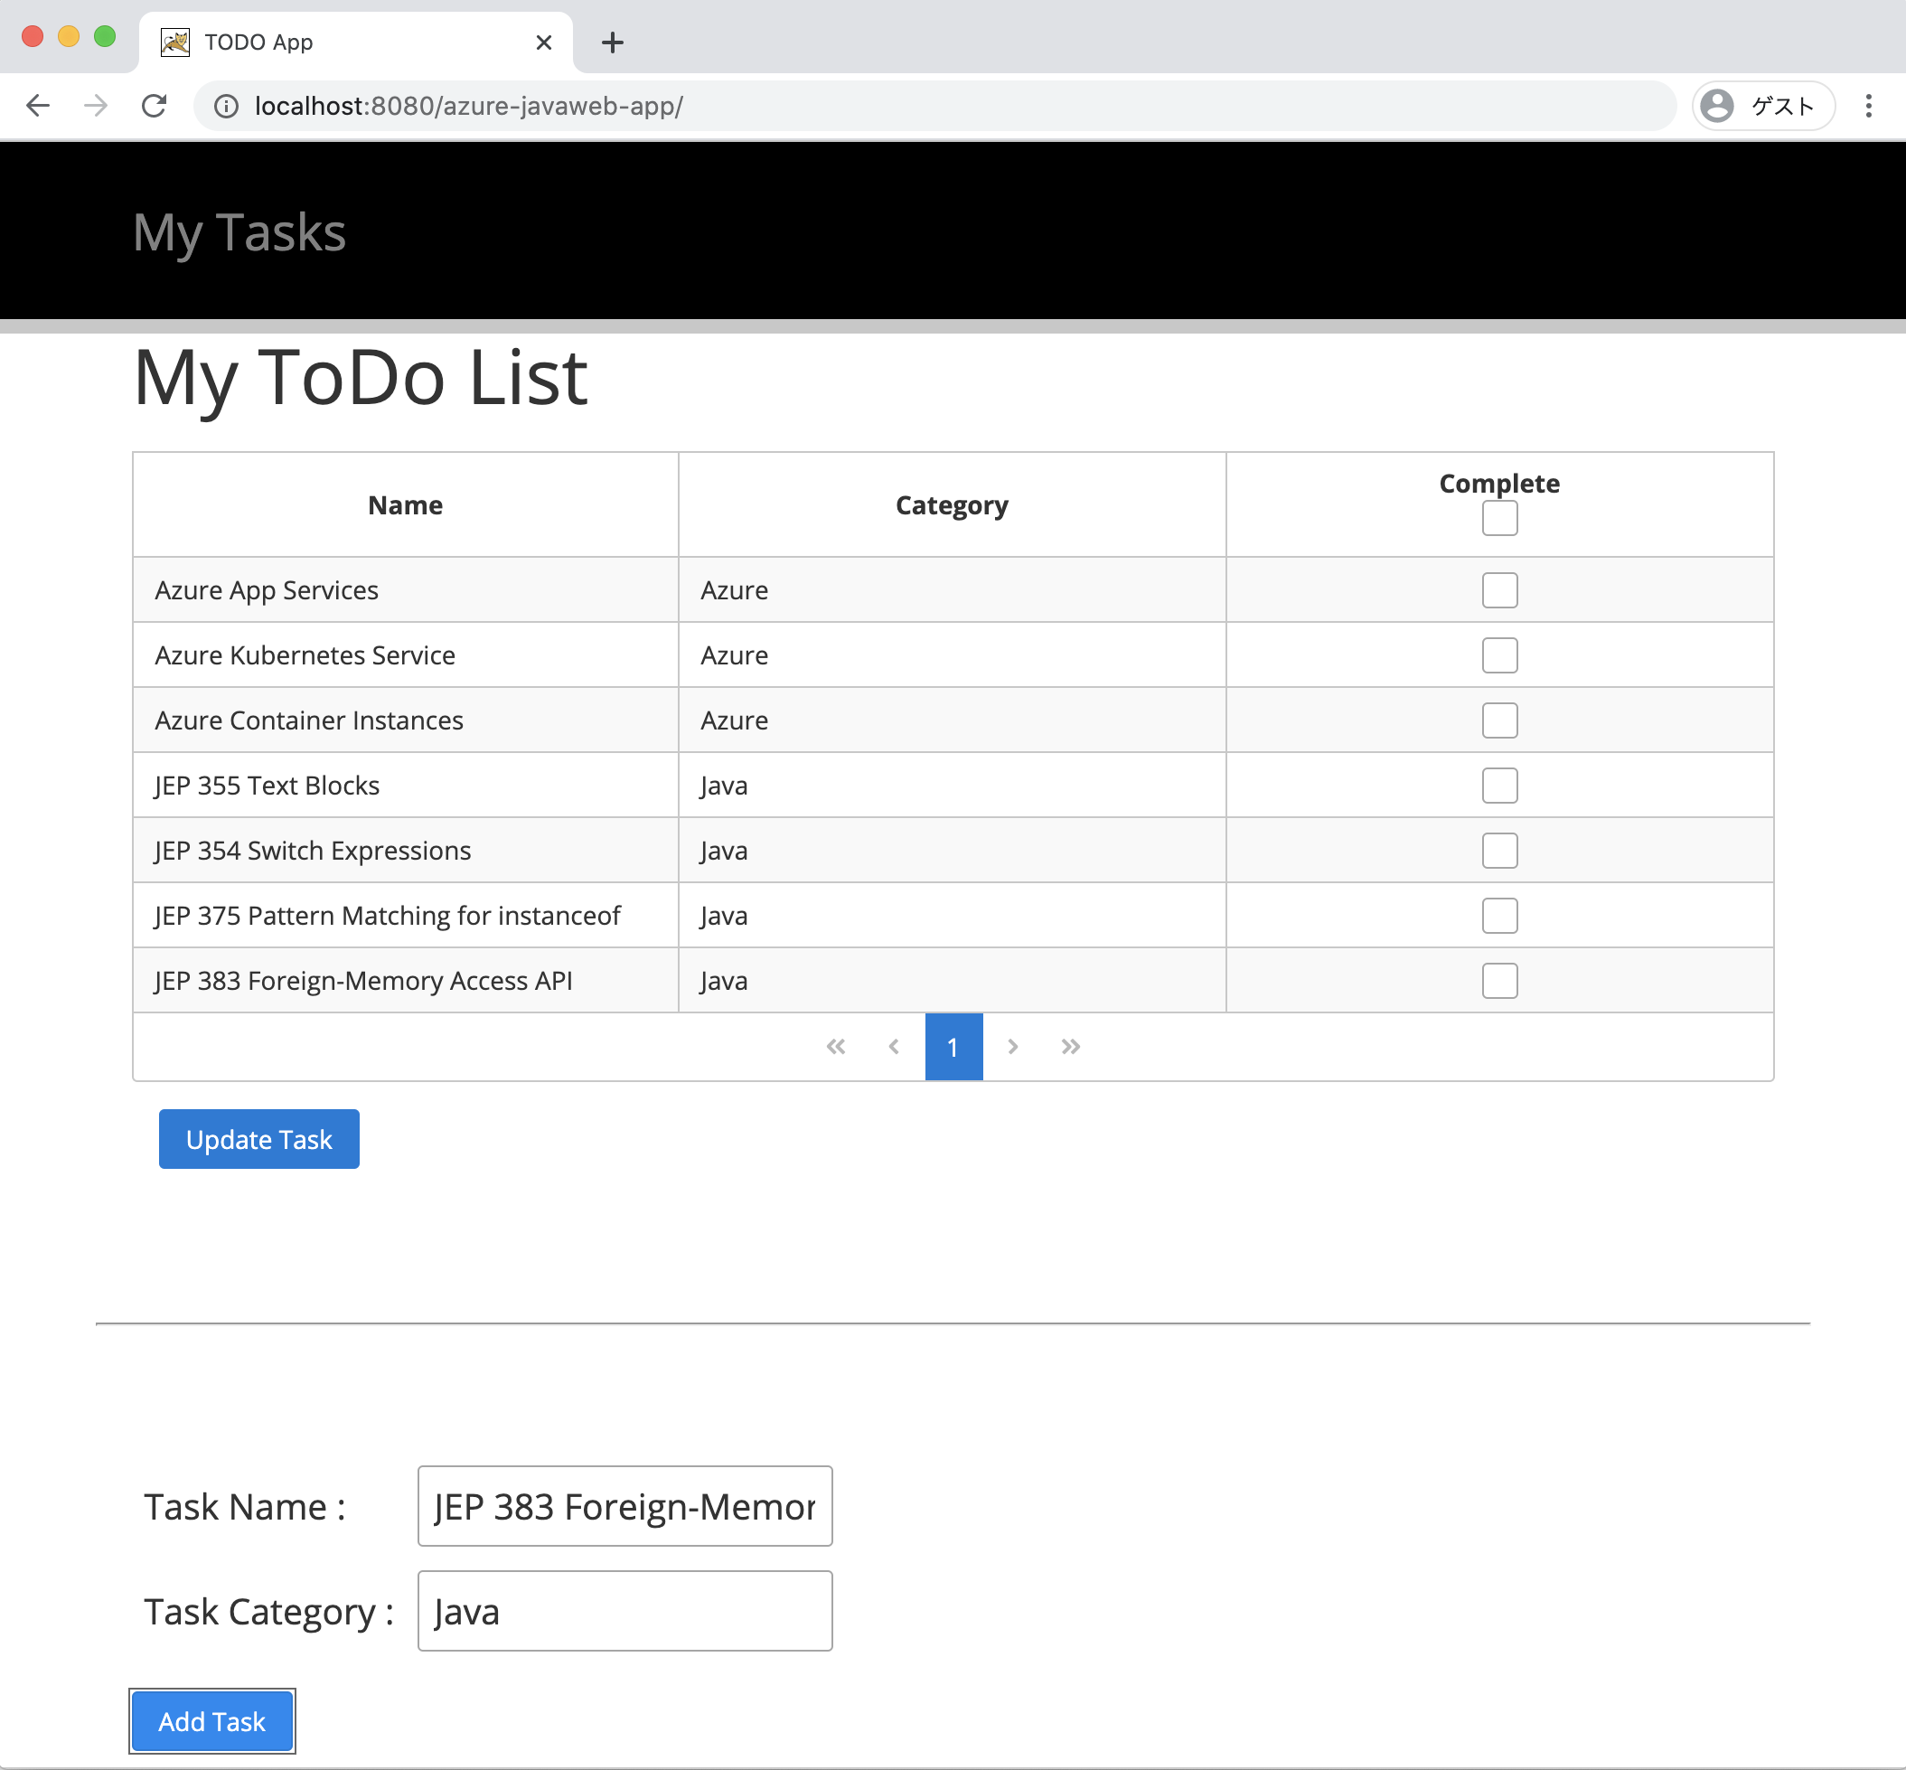The width and height of the screenshot is (1906, 1770).
Task: Click the Update Task button
Action: coord(258,1138)
